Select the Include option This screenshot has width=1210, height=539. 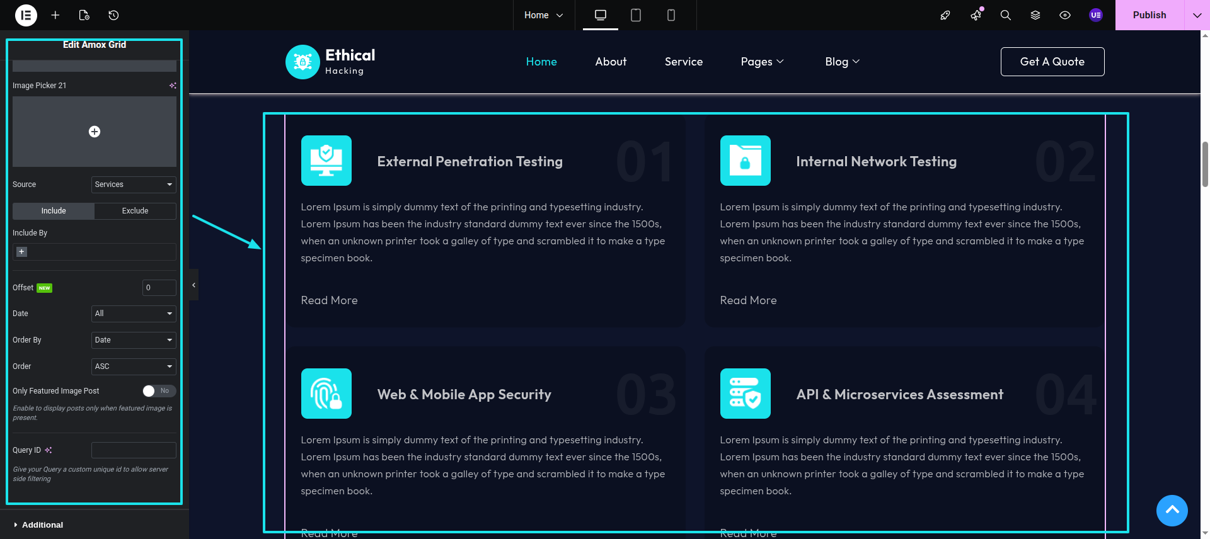[54, 211]
